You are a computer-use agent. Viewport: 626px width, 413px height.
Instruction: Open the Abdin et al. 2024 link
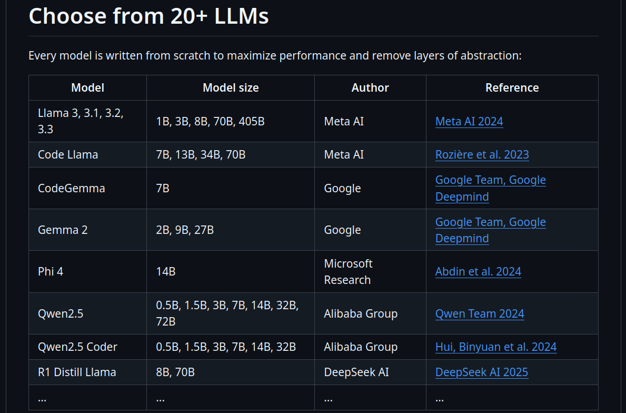tap(478, 271)
